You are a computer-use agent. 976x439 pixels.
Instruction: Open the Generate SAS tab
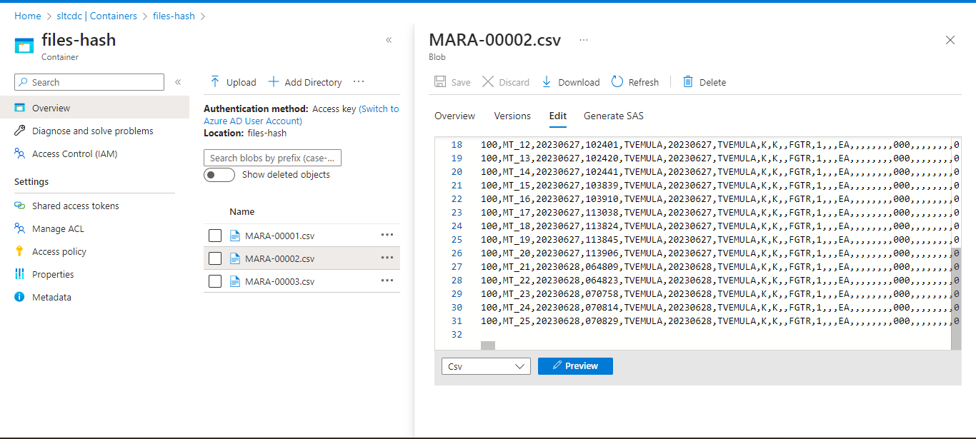coord(613,116)
